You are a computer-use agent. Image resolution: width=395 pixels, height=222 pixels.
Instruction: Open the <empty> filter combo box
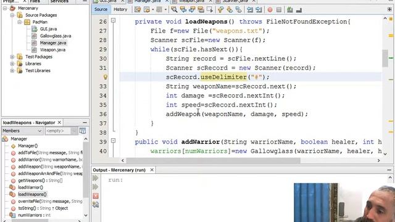click(x=61, y=131)
